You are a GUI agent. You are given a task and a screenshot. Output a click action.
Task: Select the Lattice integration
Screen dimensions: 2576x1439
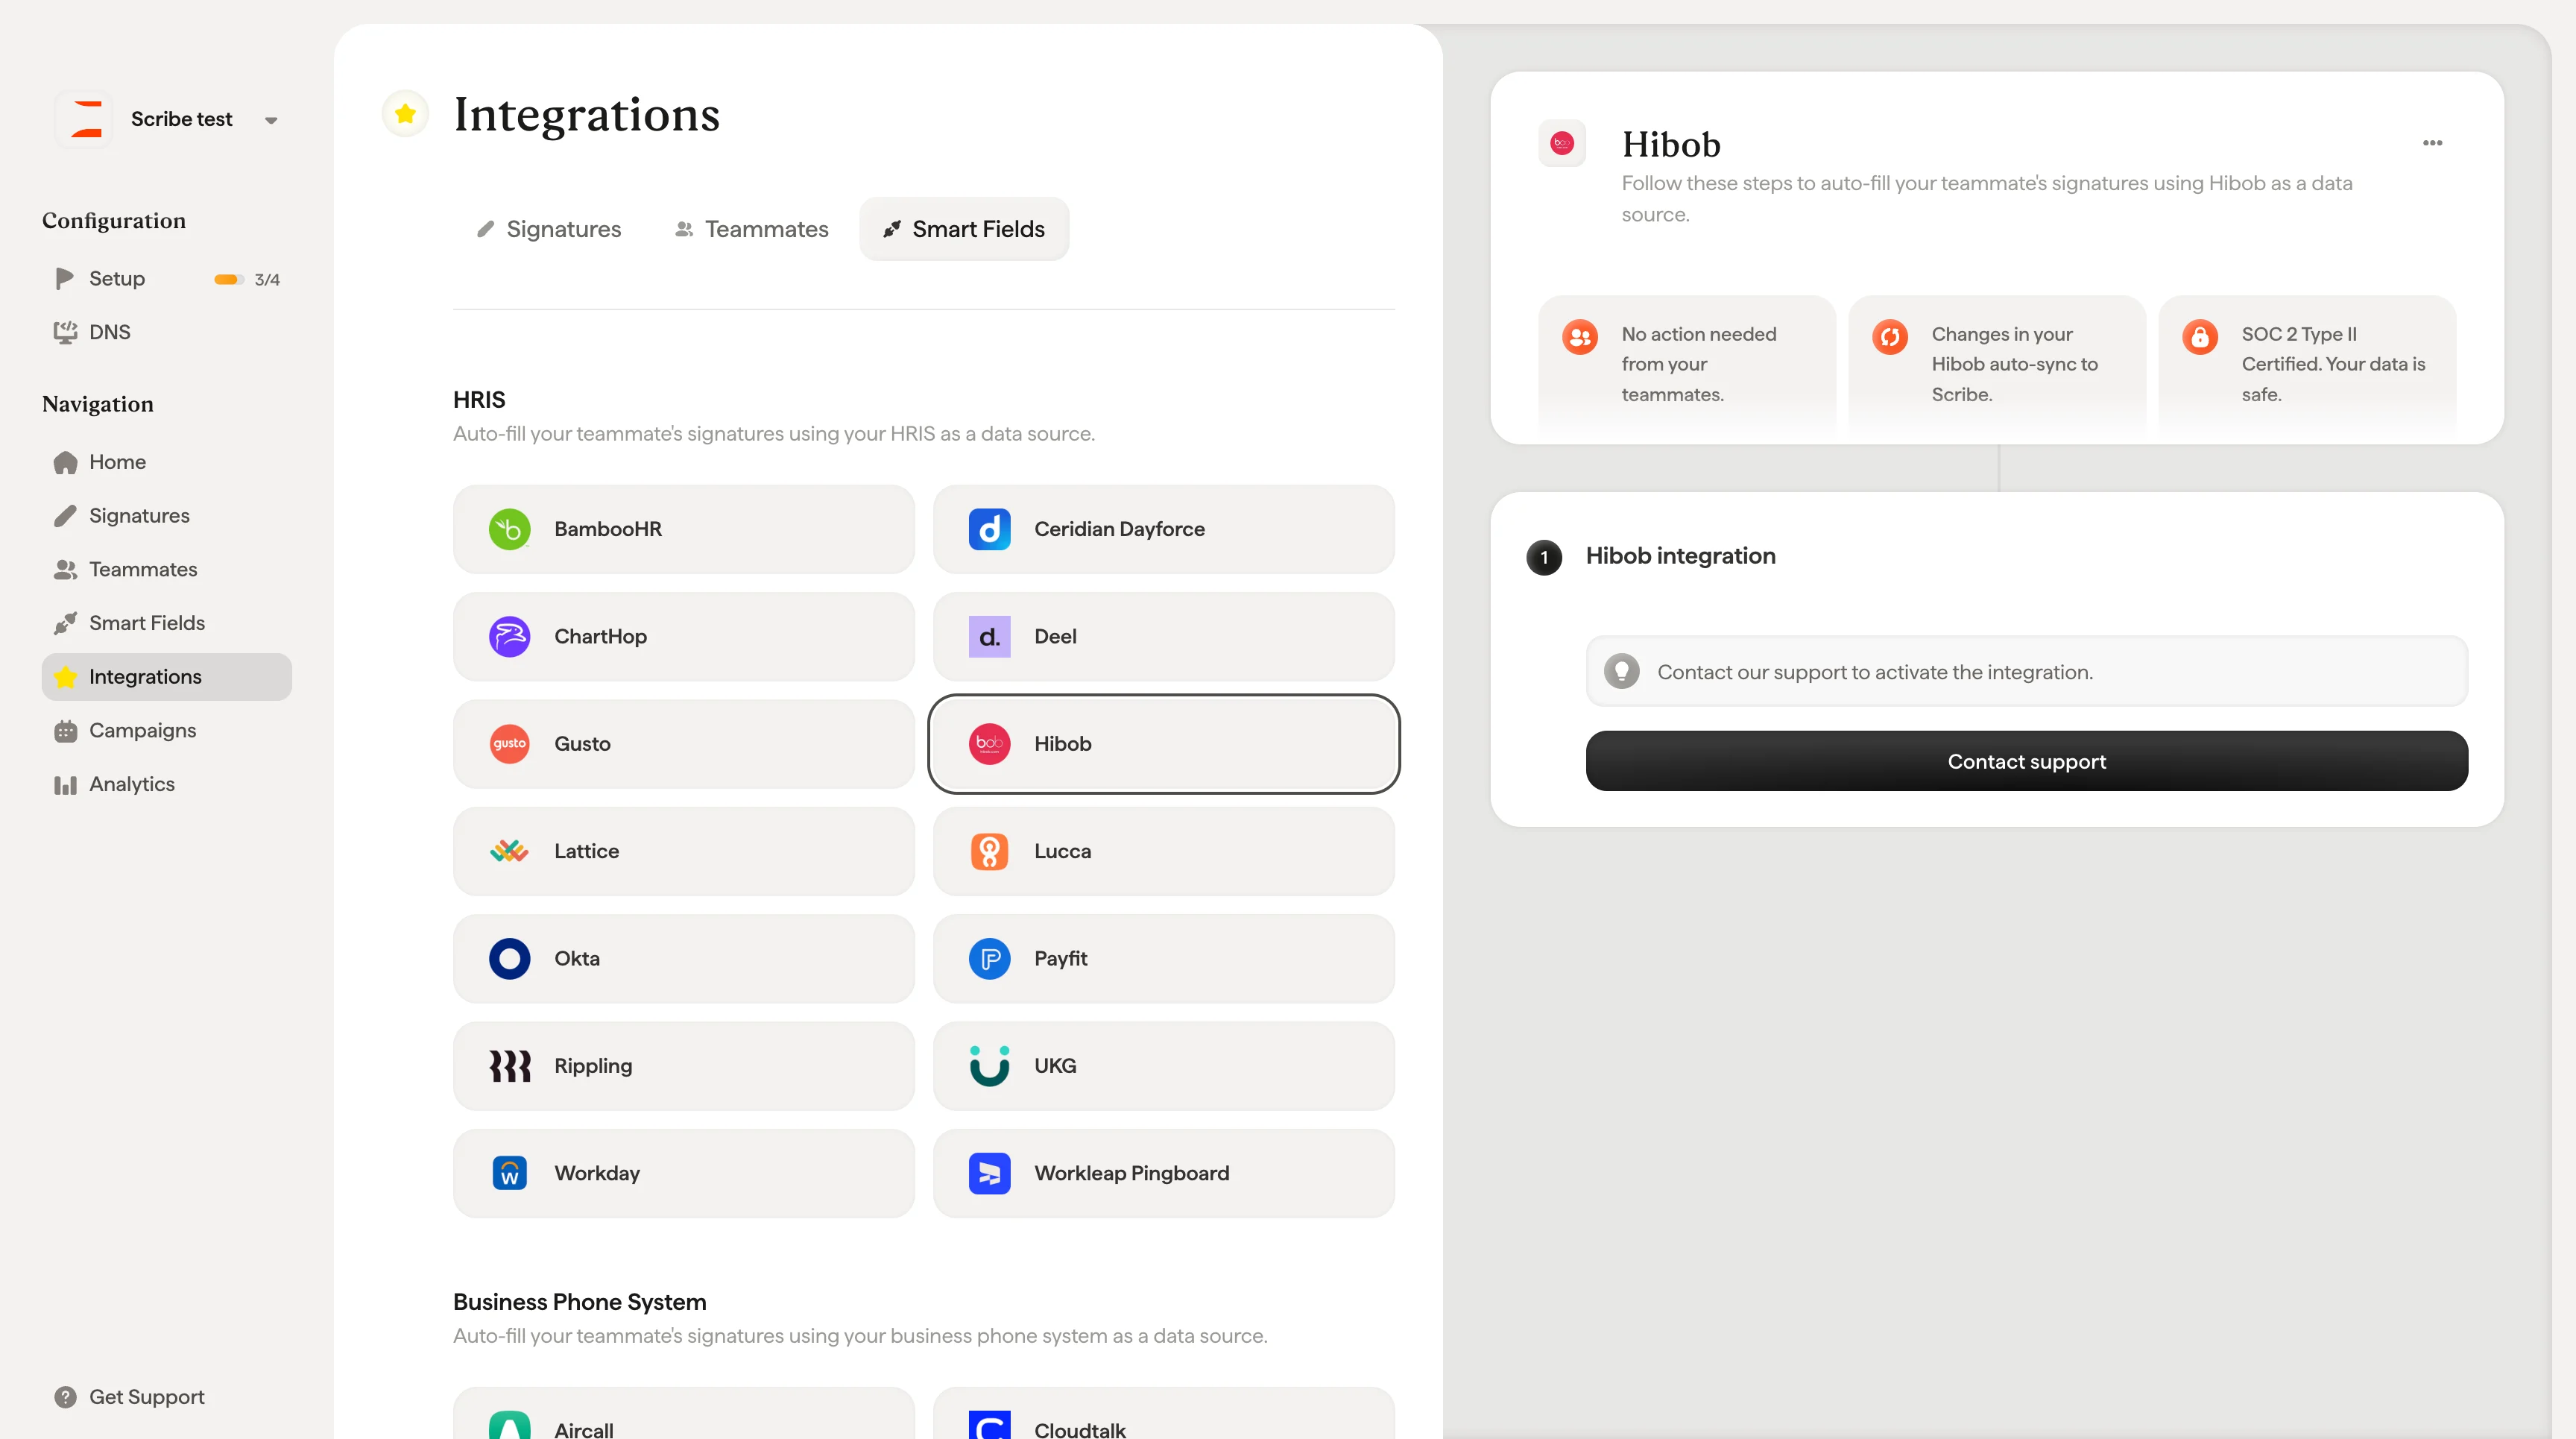pos(684,851)
